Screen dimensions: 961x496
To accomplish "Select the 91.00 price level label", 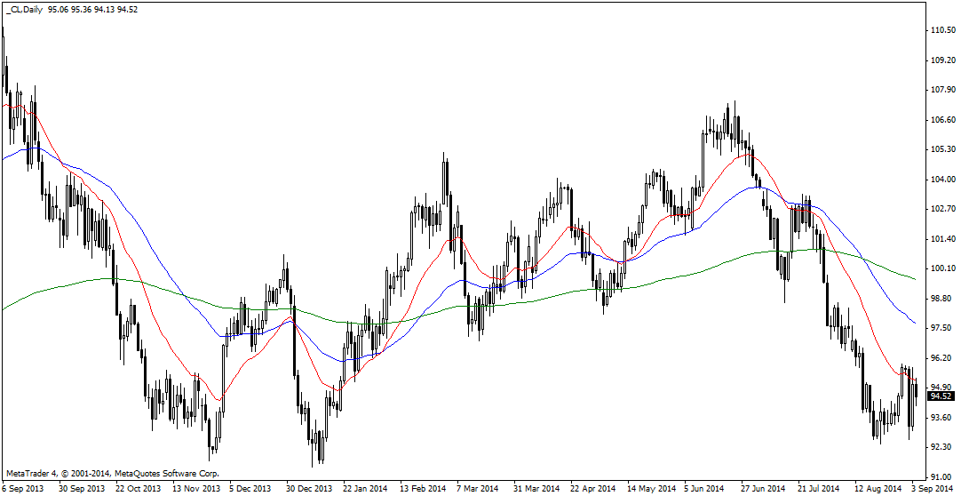I will pyautogui.click(x=942, y=476).
